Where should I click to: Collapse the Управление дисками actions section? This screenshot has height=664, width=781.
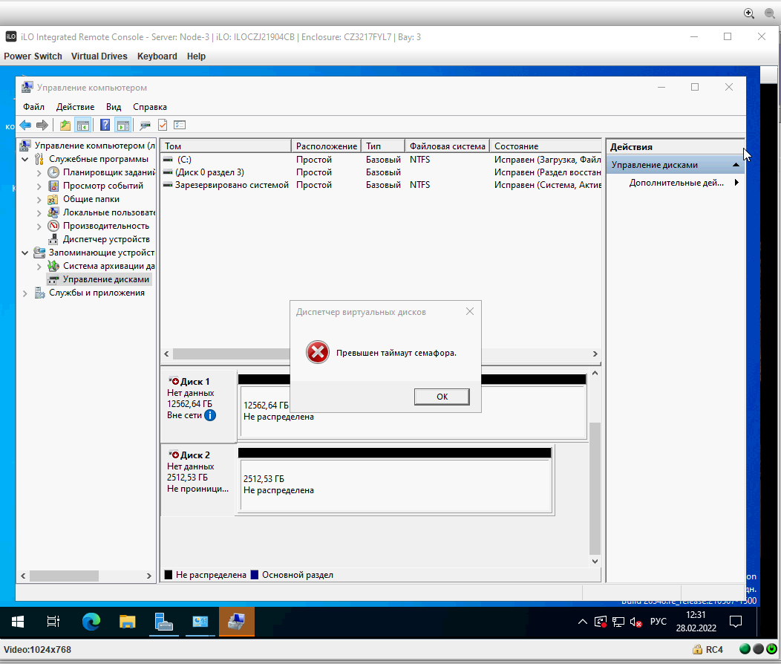(x=736, y=165)
